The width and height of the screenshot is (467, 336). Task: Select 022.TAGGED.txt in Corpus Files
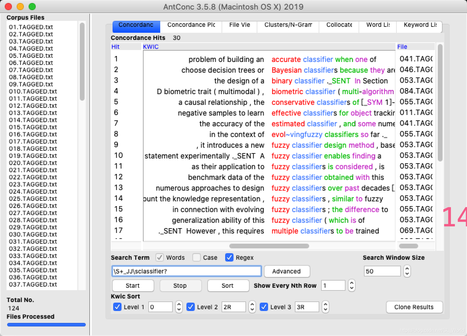[33, 177]
